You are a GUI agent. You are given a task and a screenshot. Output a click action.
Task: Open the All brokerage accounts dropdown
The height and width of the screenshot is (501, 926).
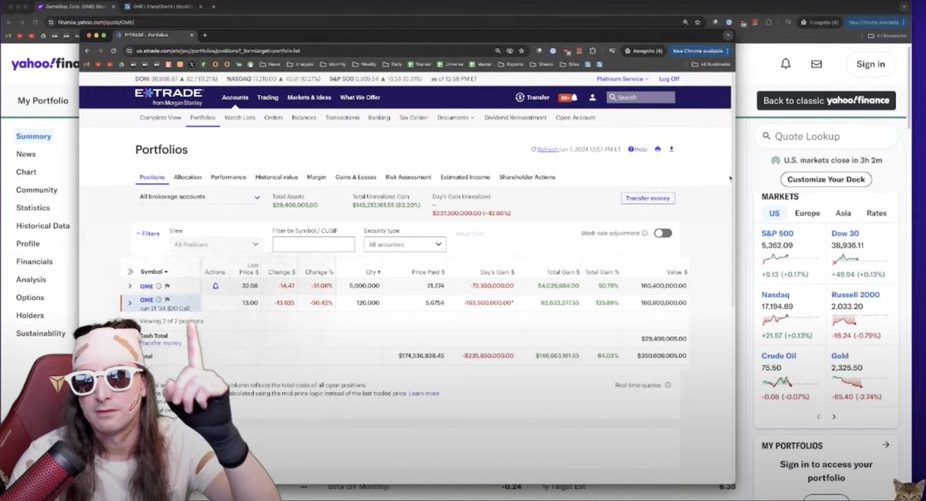click(200, 197)
